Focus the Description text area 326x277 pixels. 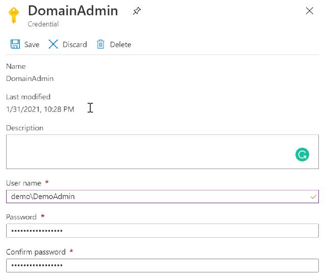(x=148, y=152)
